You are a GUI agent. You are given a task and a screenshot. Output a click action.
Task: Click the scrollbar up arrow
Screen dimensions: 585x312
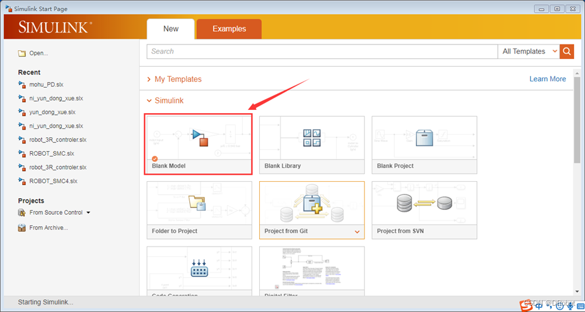[577, 72]
